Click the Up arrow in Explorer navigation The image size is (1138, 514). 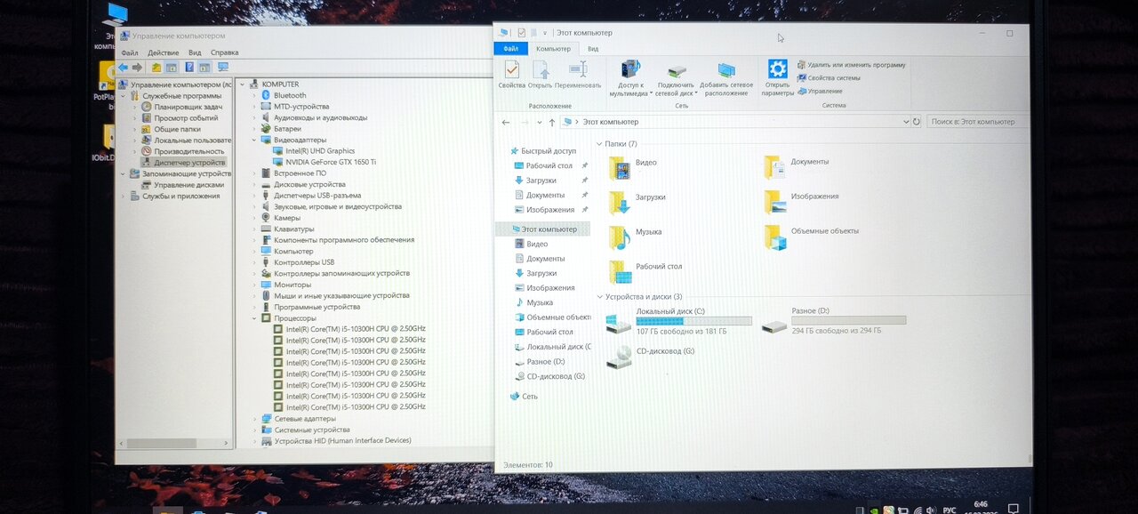(552, 123)
